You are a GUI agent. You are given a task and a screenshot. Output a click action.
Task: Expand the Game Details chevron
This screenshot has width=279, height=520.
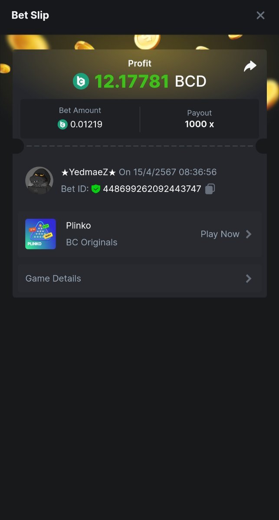pos(249,279)
